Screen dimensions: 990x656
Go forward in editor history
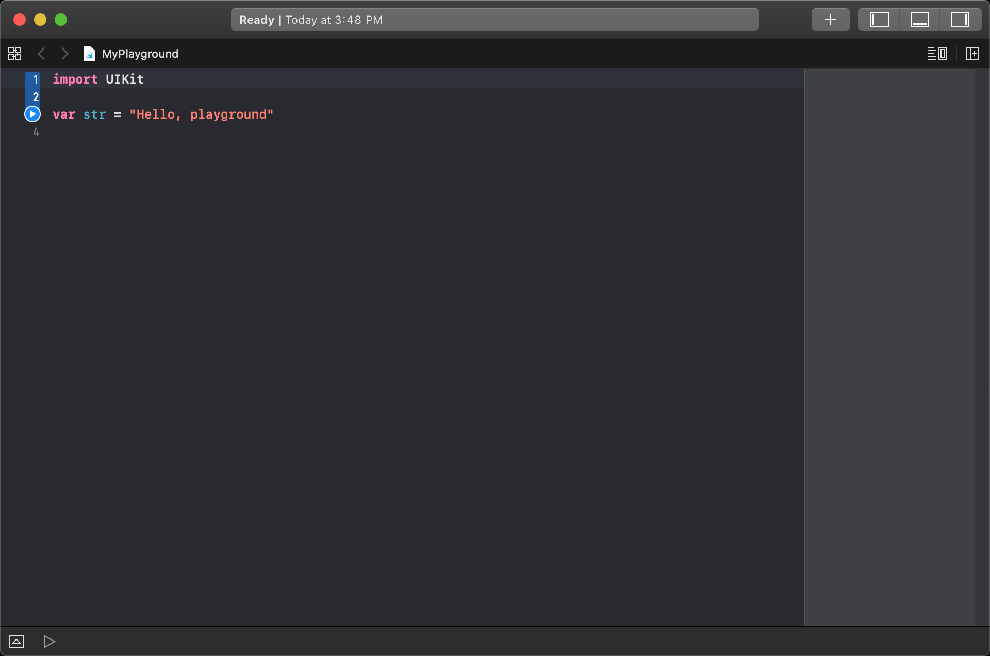click(64, 54)
